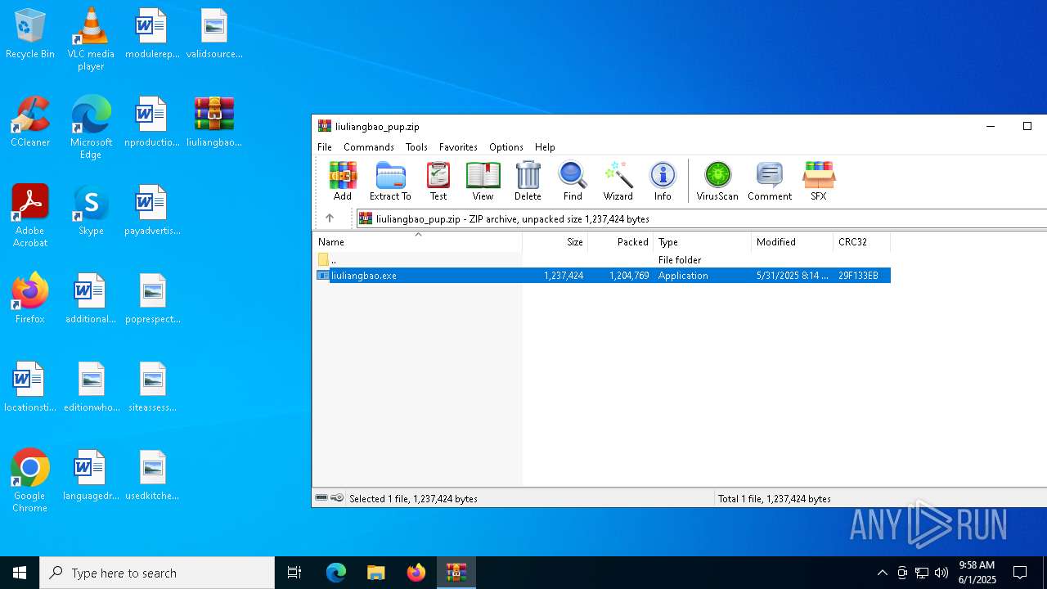
Task: Show hidden system tray icons
Action: click(882, 573)
